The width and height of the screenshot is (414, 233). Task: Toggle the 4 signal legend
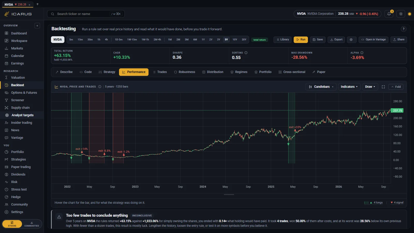(397, 203)
